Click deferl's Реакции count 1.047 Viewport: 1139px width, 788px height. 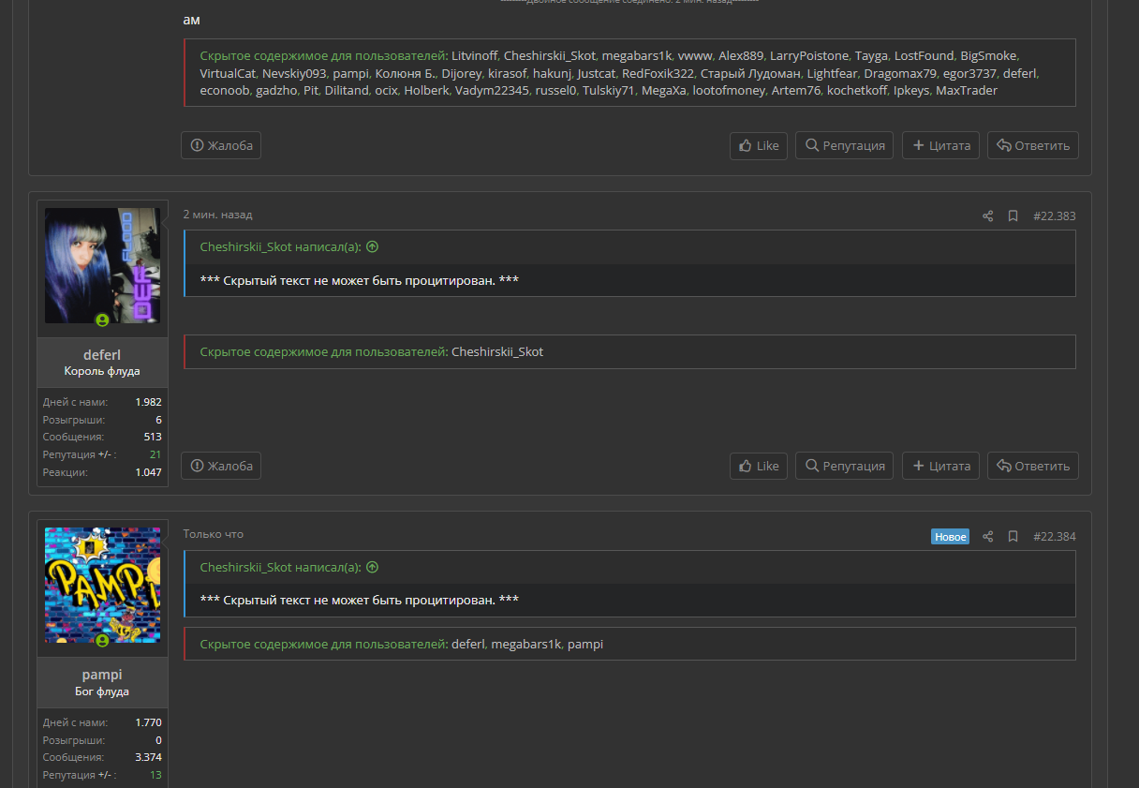(148, 472)
